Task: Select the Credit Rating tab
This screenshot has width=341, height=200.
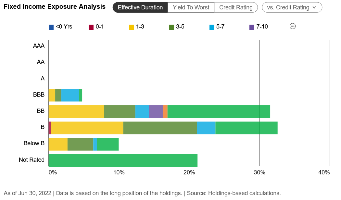Action: [x=236, y=7]
